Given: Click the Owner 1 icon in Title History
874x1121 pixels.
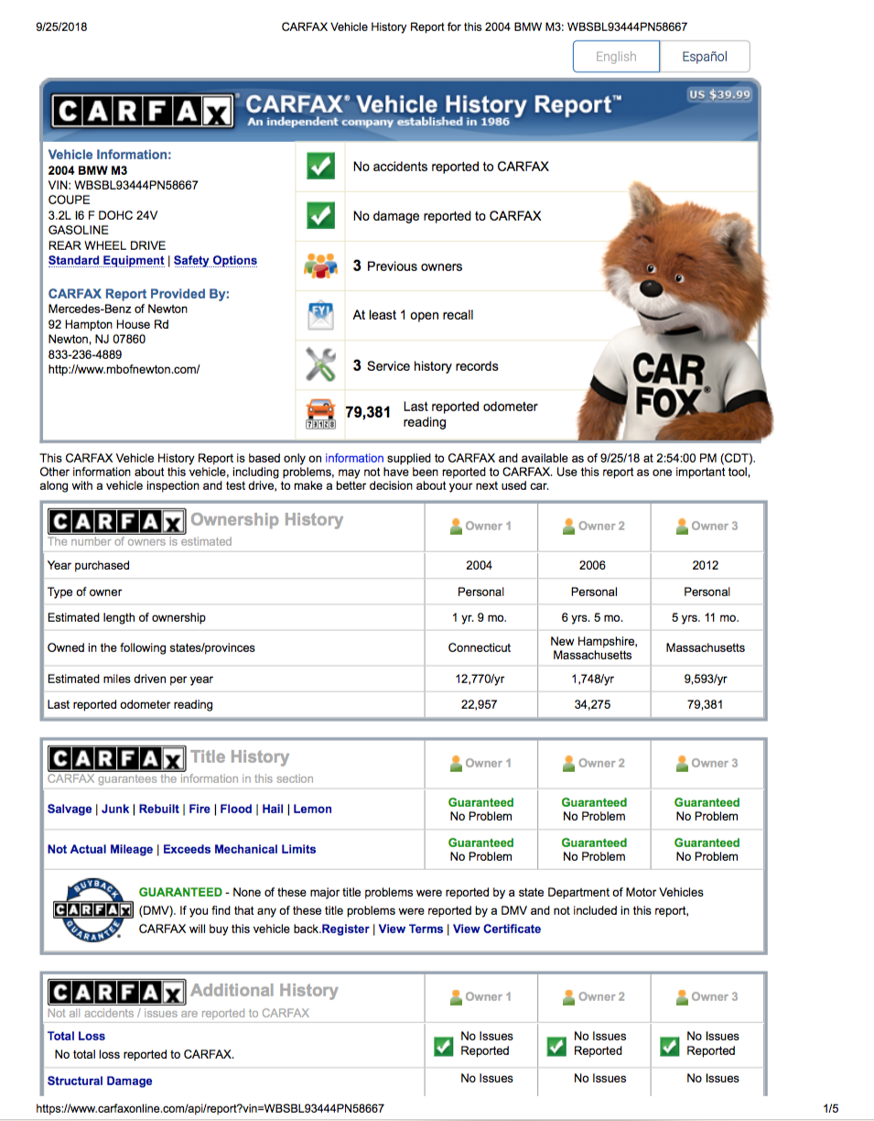Looking at the screenshot, I should (x=458, y=763).
